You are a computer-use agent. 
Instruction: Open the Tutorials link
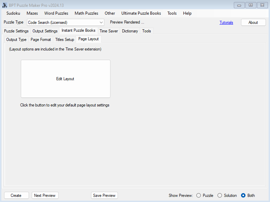click(226, 23)
